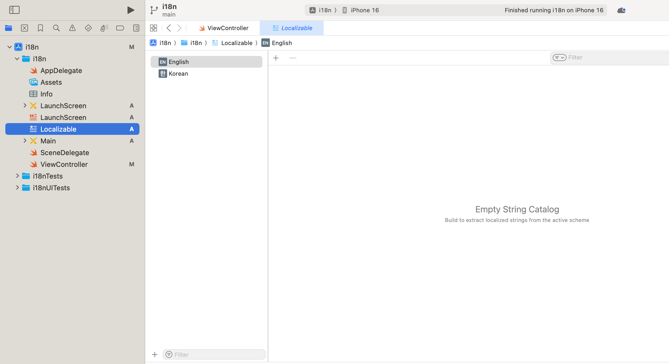This screenshot has width=669, height=364.
Task: Select English language in catalog
Action: [x=207, y=62]
